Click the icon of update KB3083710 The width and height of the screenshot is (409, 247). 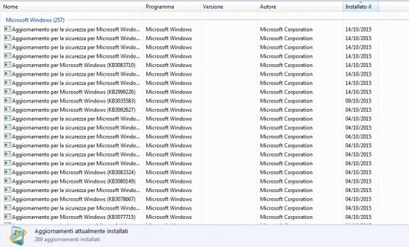7,65
